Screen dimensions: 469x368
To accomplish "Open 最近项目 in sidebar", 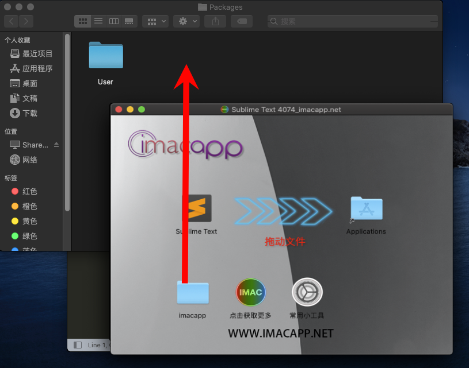I will [x=32, y=54].
